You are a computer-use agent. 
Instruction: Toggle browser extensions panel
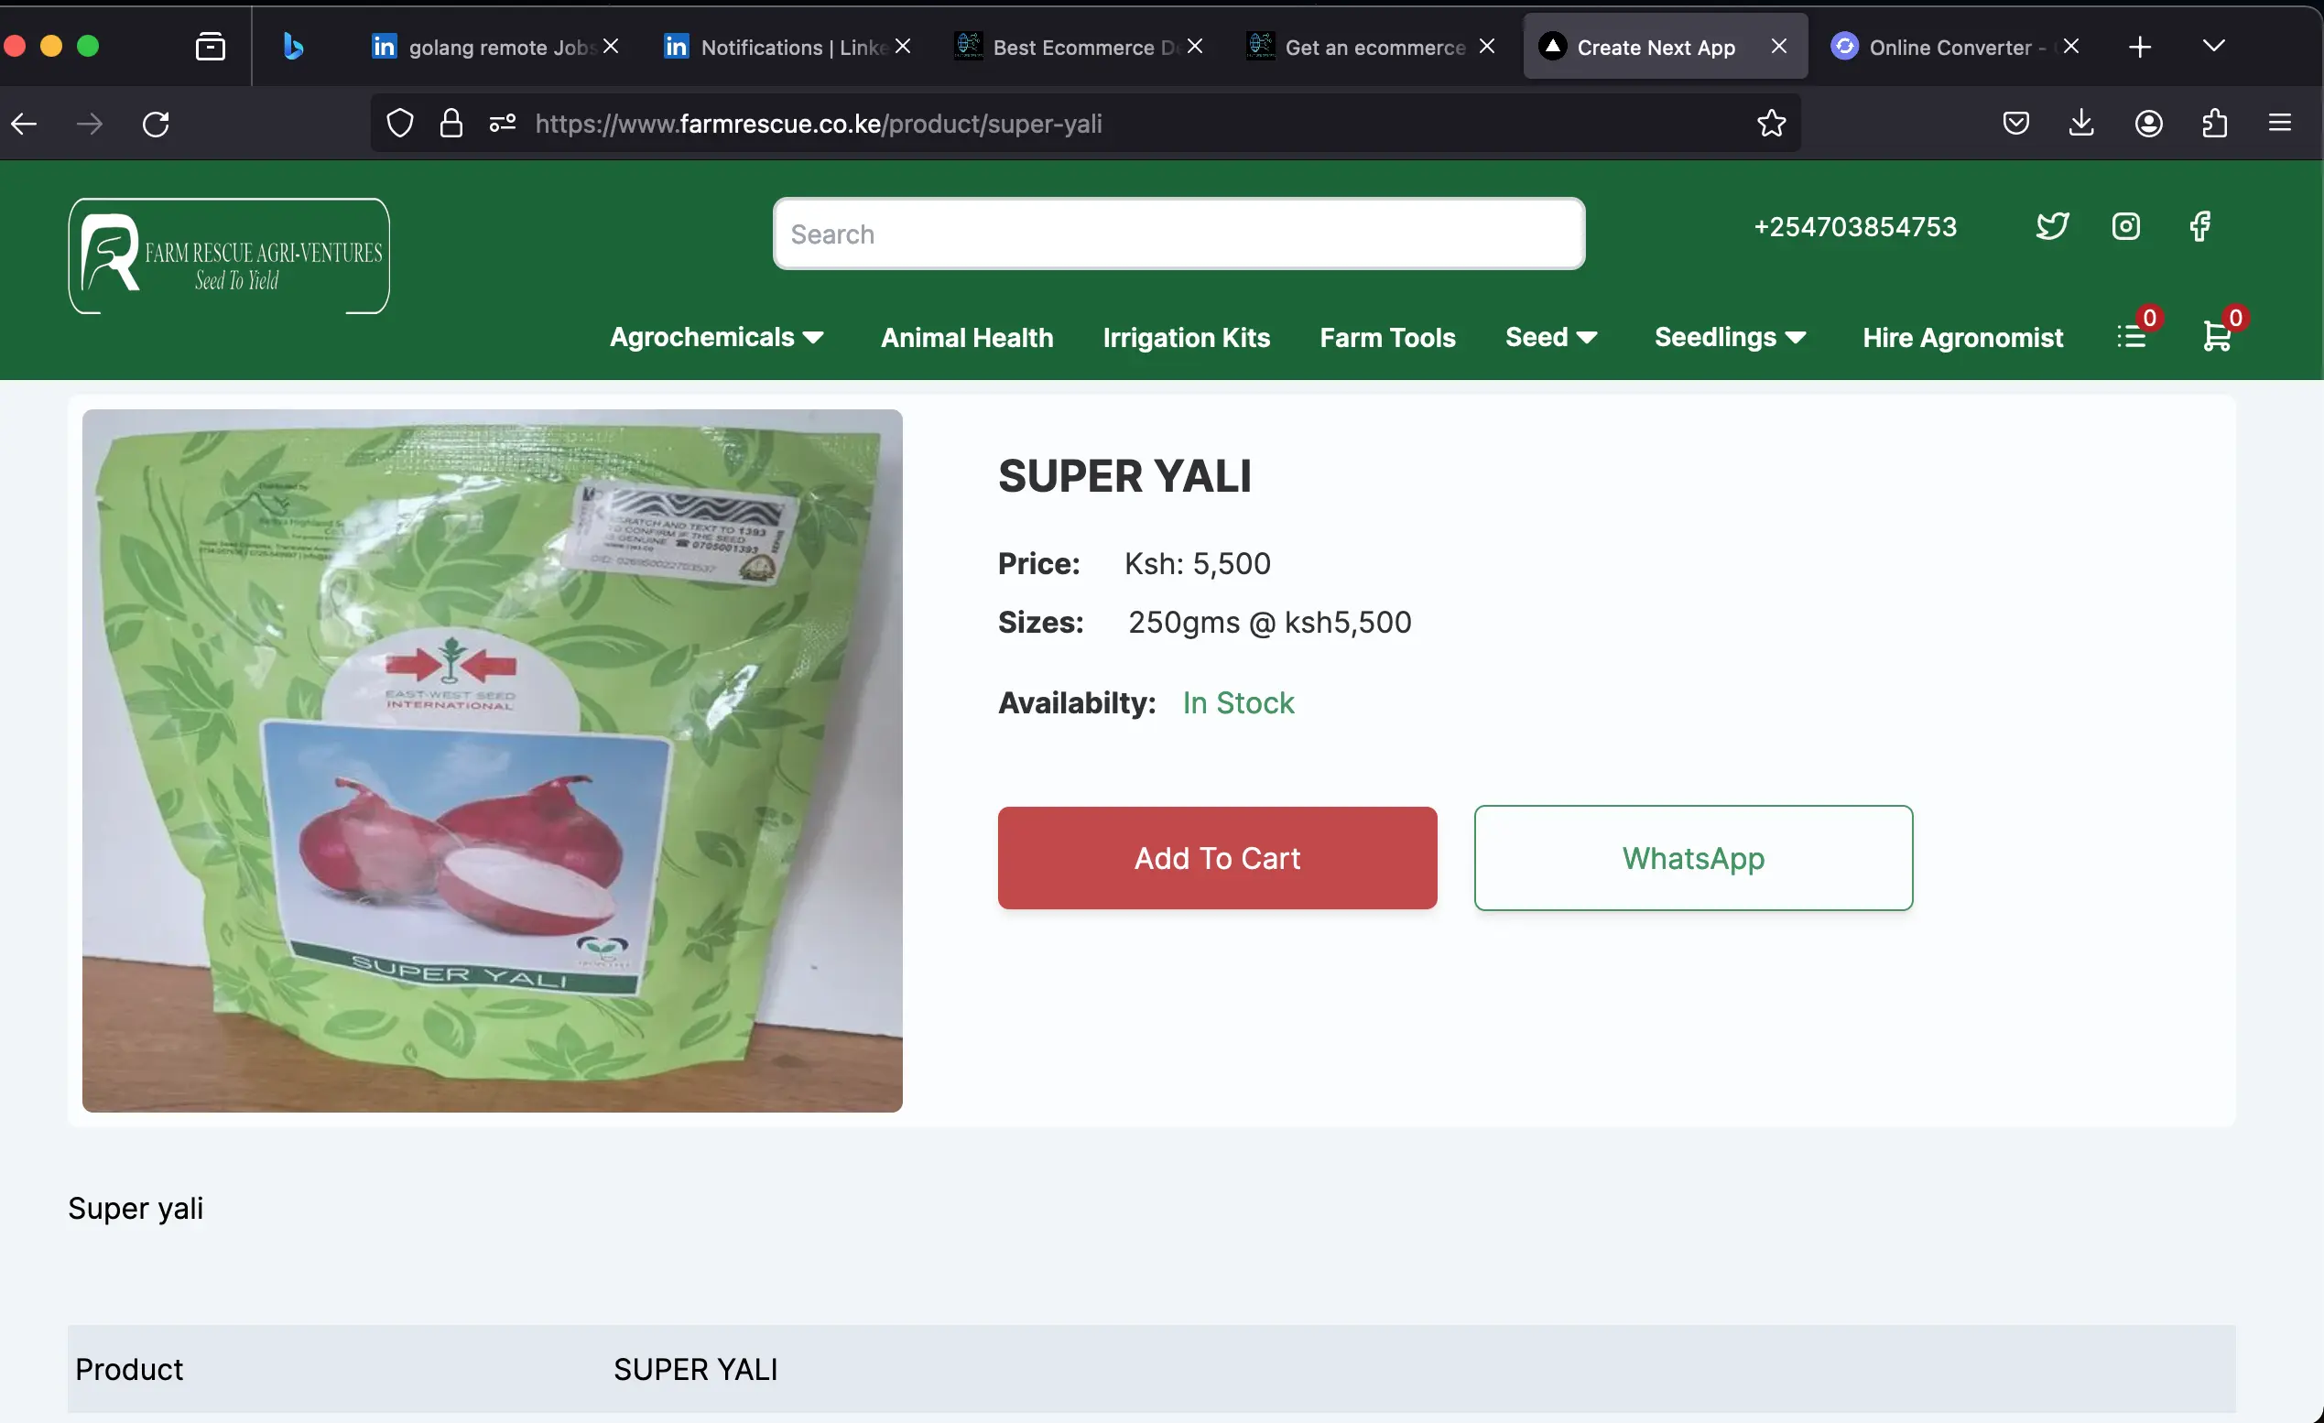tap(2216, 123)
